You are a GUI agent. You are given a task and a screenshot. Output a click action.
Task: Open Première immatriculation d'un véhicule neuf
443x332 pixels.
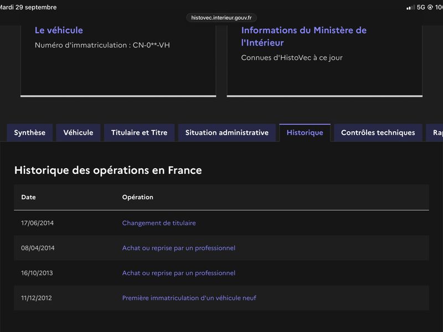point(189,298)
